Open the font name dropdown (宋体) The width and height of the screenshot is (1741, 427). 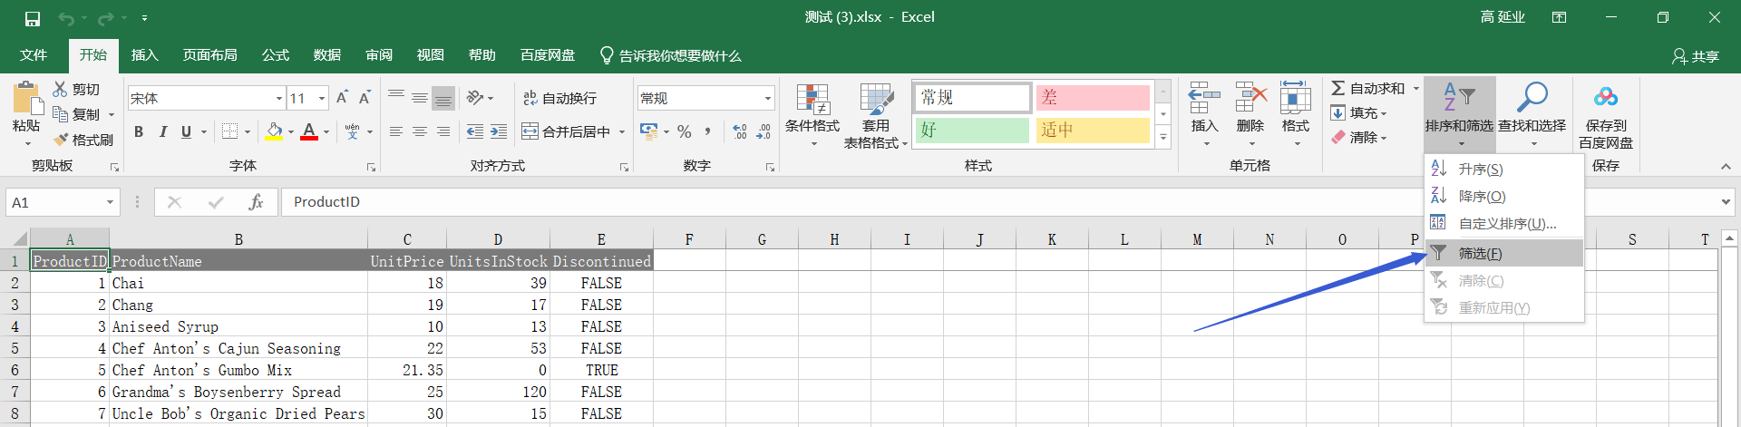279,98
